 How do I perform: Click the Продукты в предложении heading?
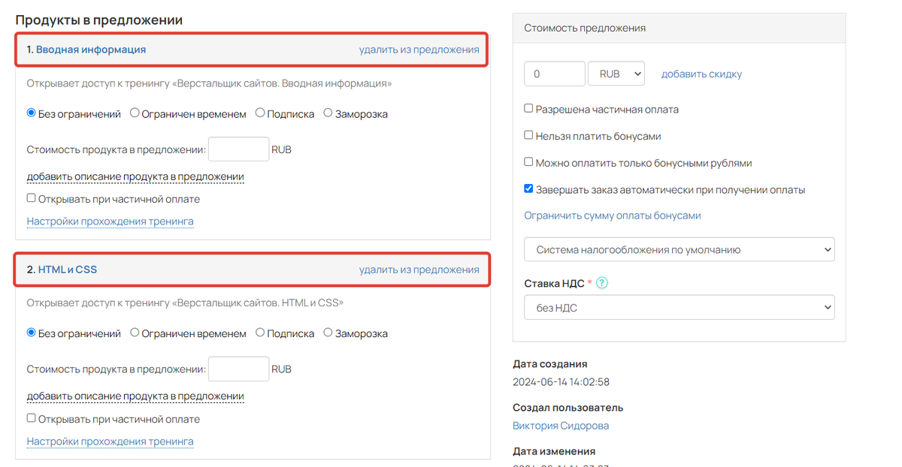click(x=99, y=20)
